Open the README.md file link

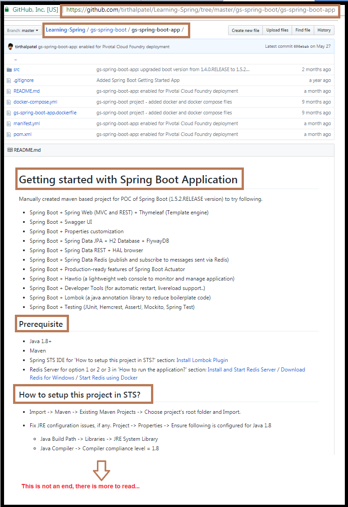(x=26, y=91)
